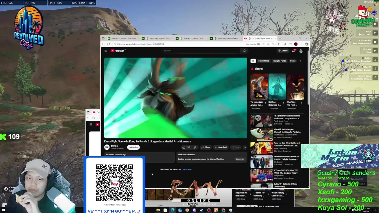
Task: Open the YouTube hamburger guide menu
Action: coord(106,51)
